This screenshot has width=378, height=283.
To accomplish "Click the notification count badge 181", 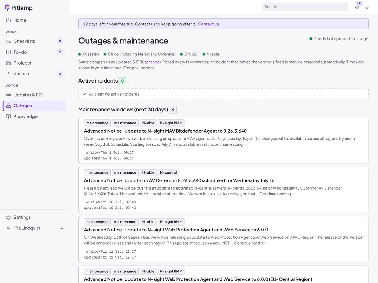I will click(359, 4).
